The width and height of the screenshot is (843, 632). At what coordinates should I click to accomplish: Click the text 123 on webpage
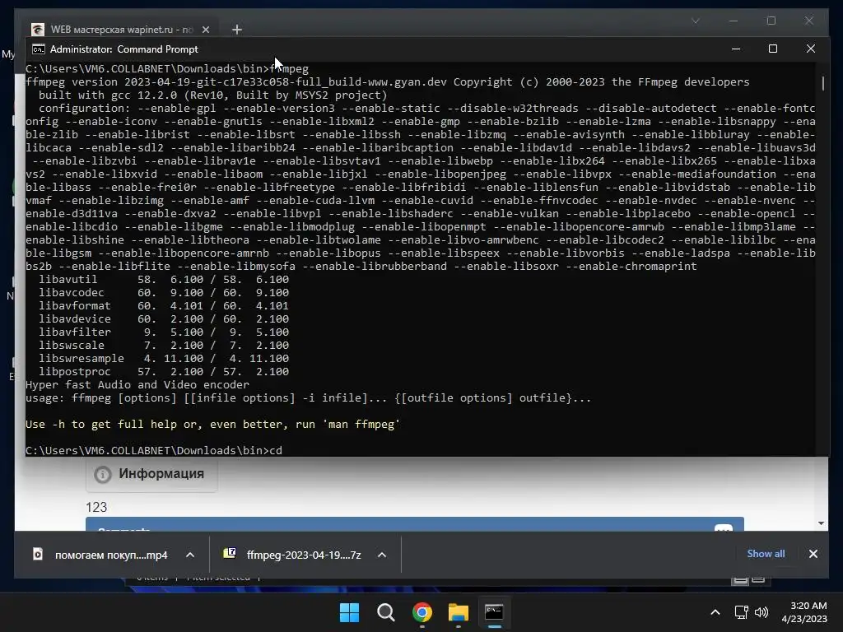pyautogui.click(x=96, y=507)
